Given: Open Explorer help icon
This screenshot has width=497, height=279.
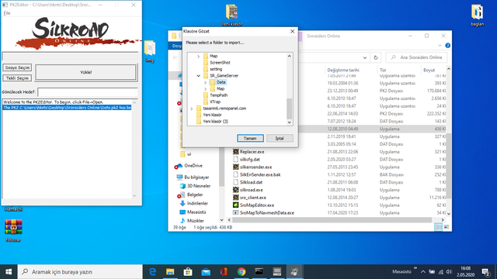Looking at the screenshot, I should 447,46.
